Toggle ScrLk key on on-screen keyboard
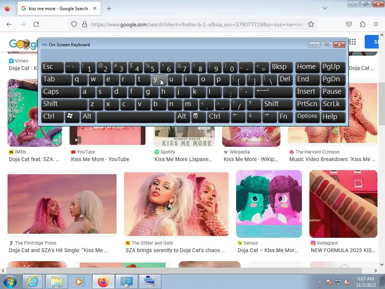This screenshot has width=385, height=289. coord(333,105)
